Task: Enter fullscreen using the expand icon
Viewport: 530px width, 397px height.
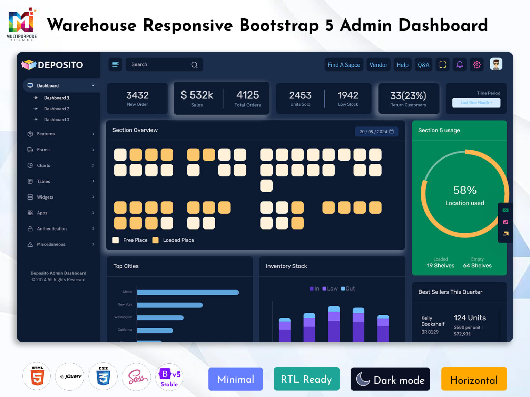Action: (442, 64)
